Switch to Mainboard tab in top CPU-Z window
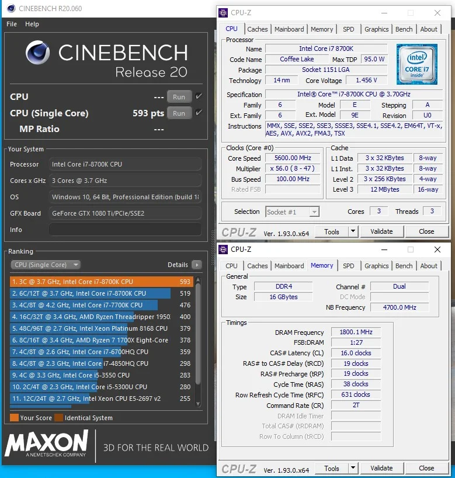 tap(289, 29)
